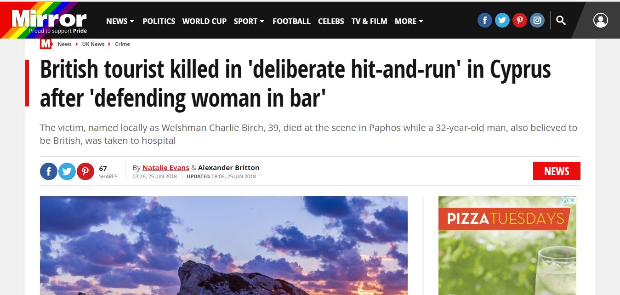The image size is (620, 295).
Task: Click the Twitter icon in the header
Action: click(x=502, y=20)
